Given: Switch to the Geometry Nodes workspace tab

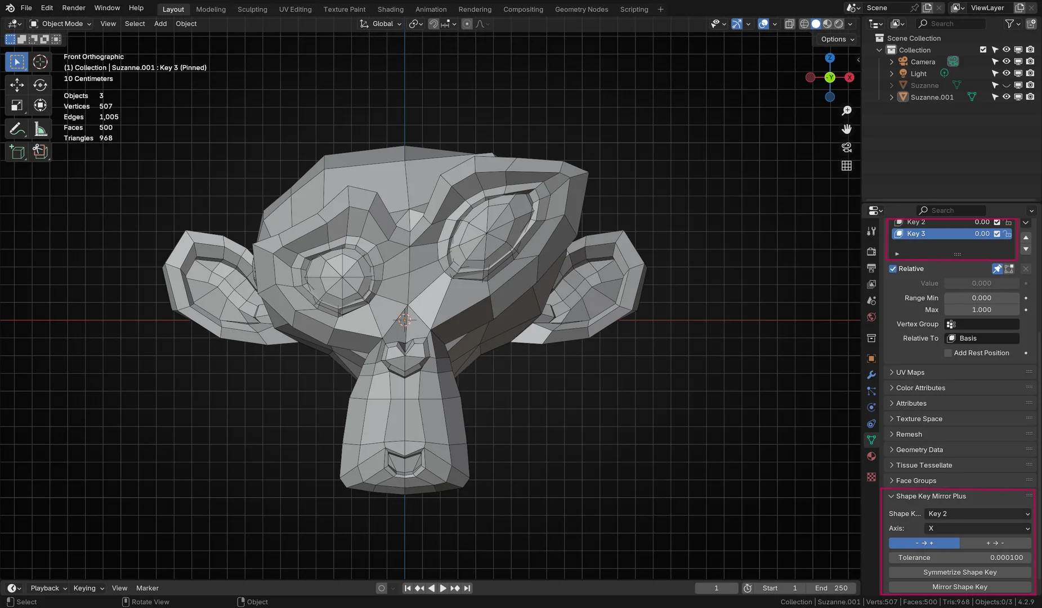Looking at the screenshot, I should coord(582,10).
